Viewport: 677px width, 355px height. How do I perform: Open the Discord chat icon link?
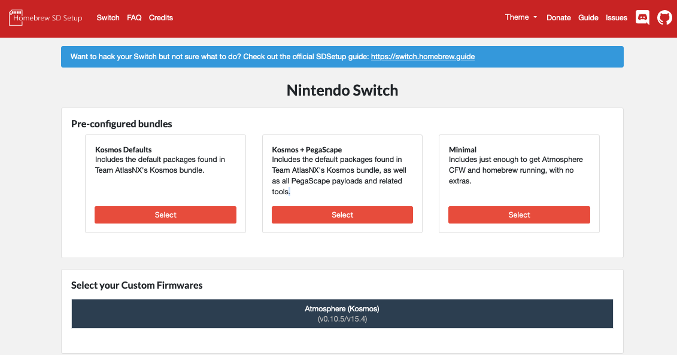pos(642,18)
